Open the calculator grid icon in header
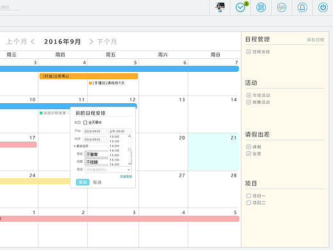 [261, 8]
